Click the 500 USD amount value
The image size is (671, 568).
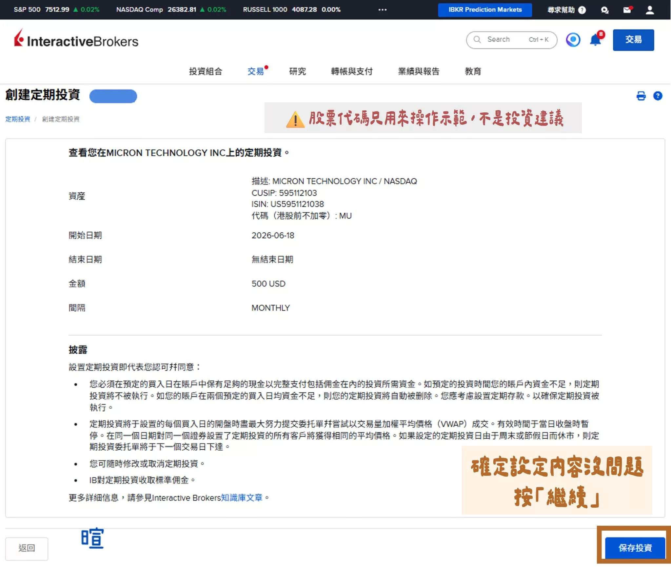coord(268,284)
